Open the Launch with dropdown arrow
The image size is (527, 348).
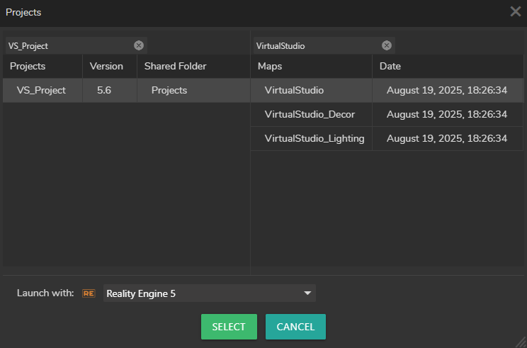click(x=307, y=293)
